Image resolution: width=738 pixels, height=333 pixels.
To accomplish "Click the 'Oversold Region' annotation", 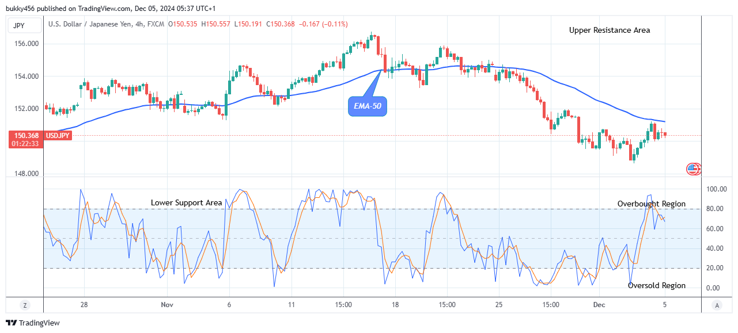I will pyautogui.click(x=657, y=285).
